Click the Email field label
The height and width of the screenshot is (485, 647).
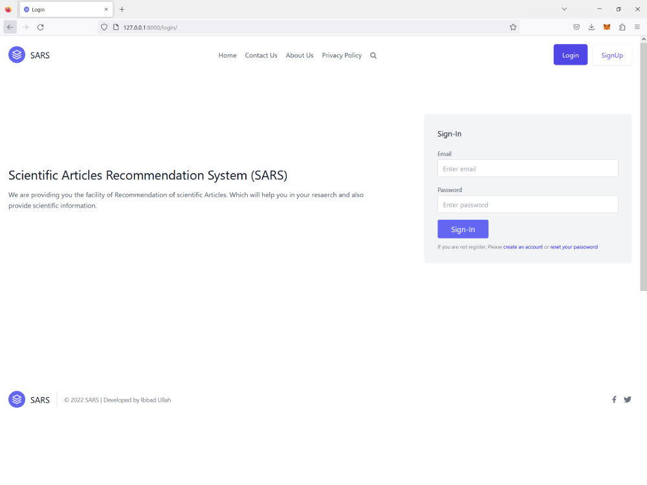[x=444, y=154]
